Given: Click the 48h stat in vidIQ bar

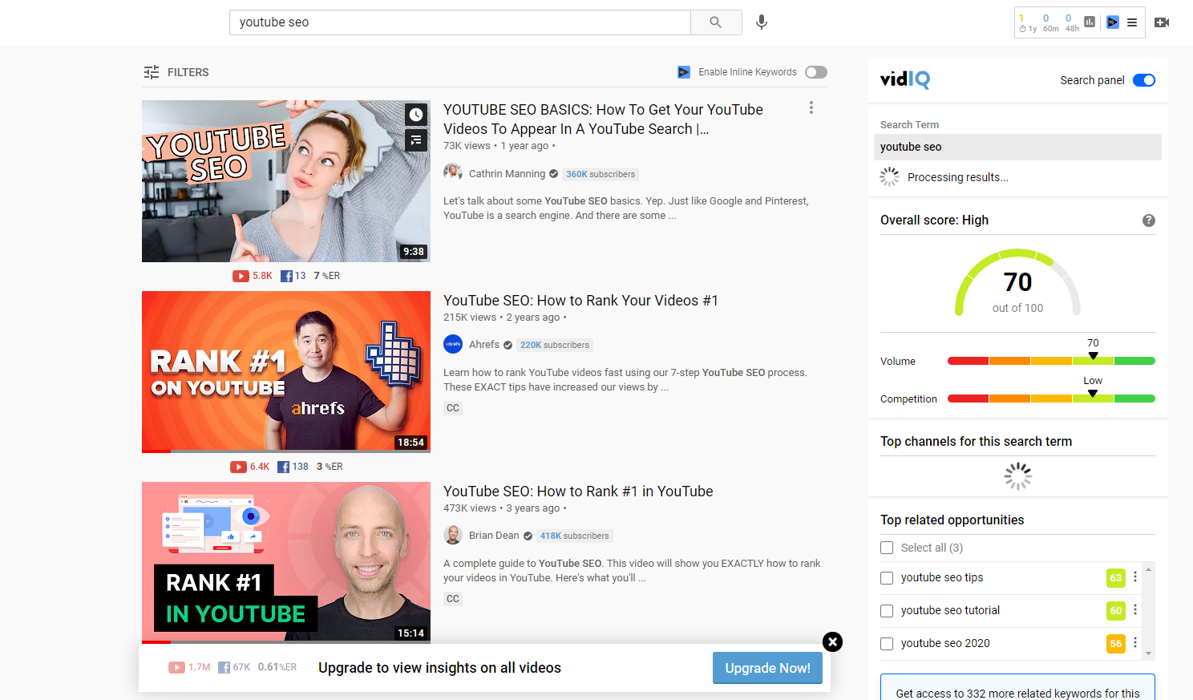Looking at the screenshot, I should tap(1072, 23).
